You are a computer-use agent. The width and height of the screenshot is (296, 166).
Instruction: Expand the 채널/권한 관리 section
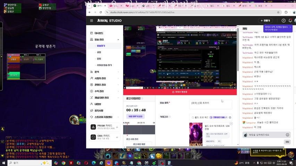tap(105, 98)
